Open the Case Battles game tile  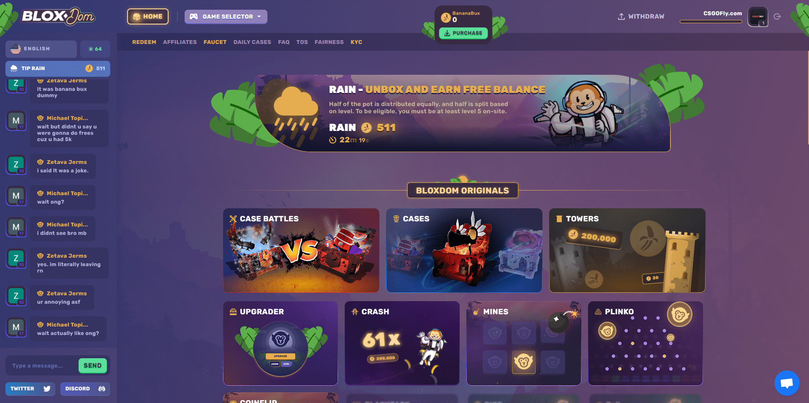(301, 251)
